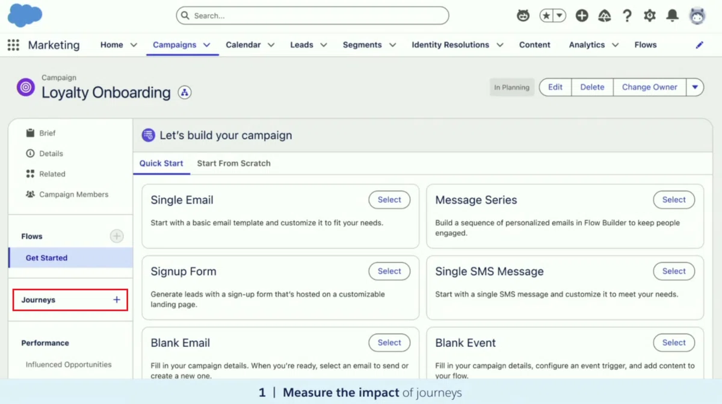
Task: Click the Delete button
Action: coord(592,87)
